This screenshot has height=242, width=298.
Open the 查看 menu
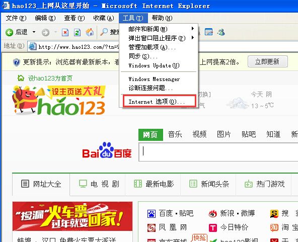click(x=74, y=18)
